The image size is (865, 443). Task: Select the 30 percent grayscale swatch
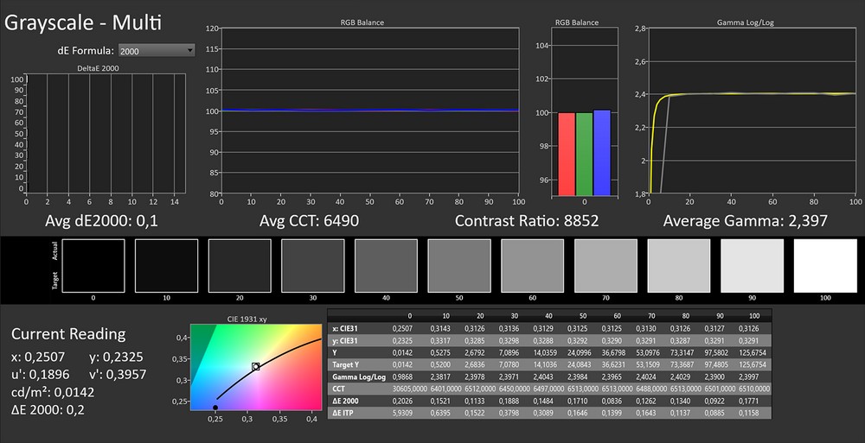pyautogui.click(x=312, y=264)
